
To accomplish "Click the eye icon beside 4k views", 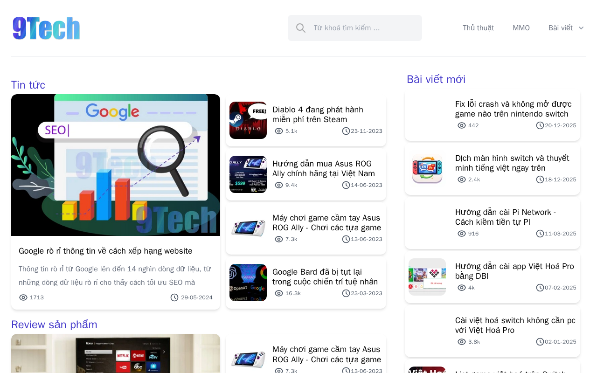I will pos(462,288).
